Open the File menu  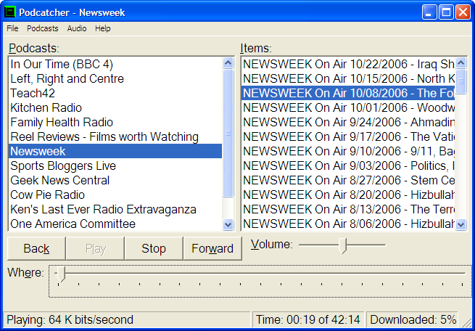(12, 28)
